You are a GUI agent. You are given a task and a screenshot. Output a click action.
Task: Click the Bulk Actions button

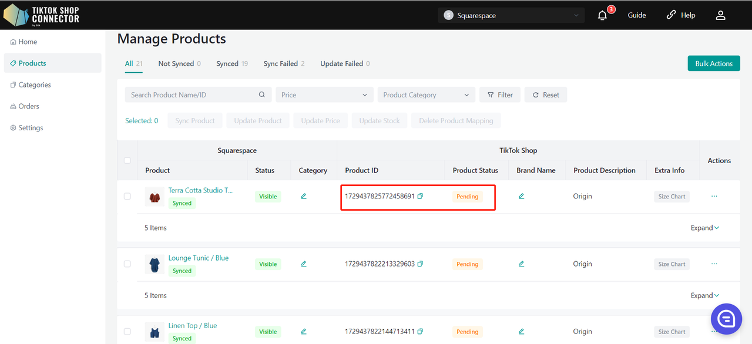pyautogui.click(x=713, y=64)
